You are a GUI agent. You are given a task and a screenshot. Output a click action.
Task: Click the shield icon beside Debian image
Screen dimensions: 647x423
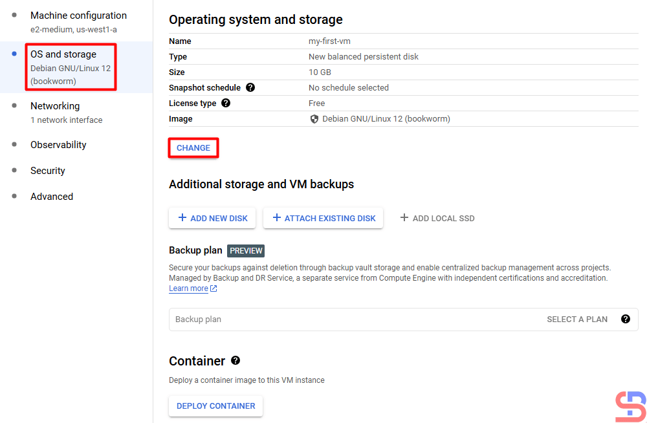(314, 119)
